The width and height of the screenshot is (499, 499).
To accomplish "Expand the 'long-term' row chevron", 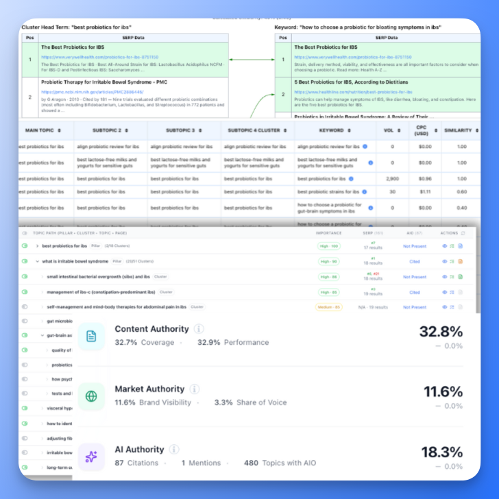I will pos(42,467).
